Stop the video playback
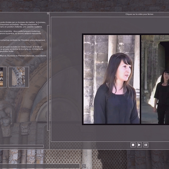169x169 pixels. coord(133,145)
